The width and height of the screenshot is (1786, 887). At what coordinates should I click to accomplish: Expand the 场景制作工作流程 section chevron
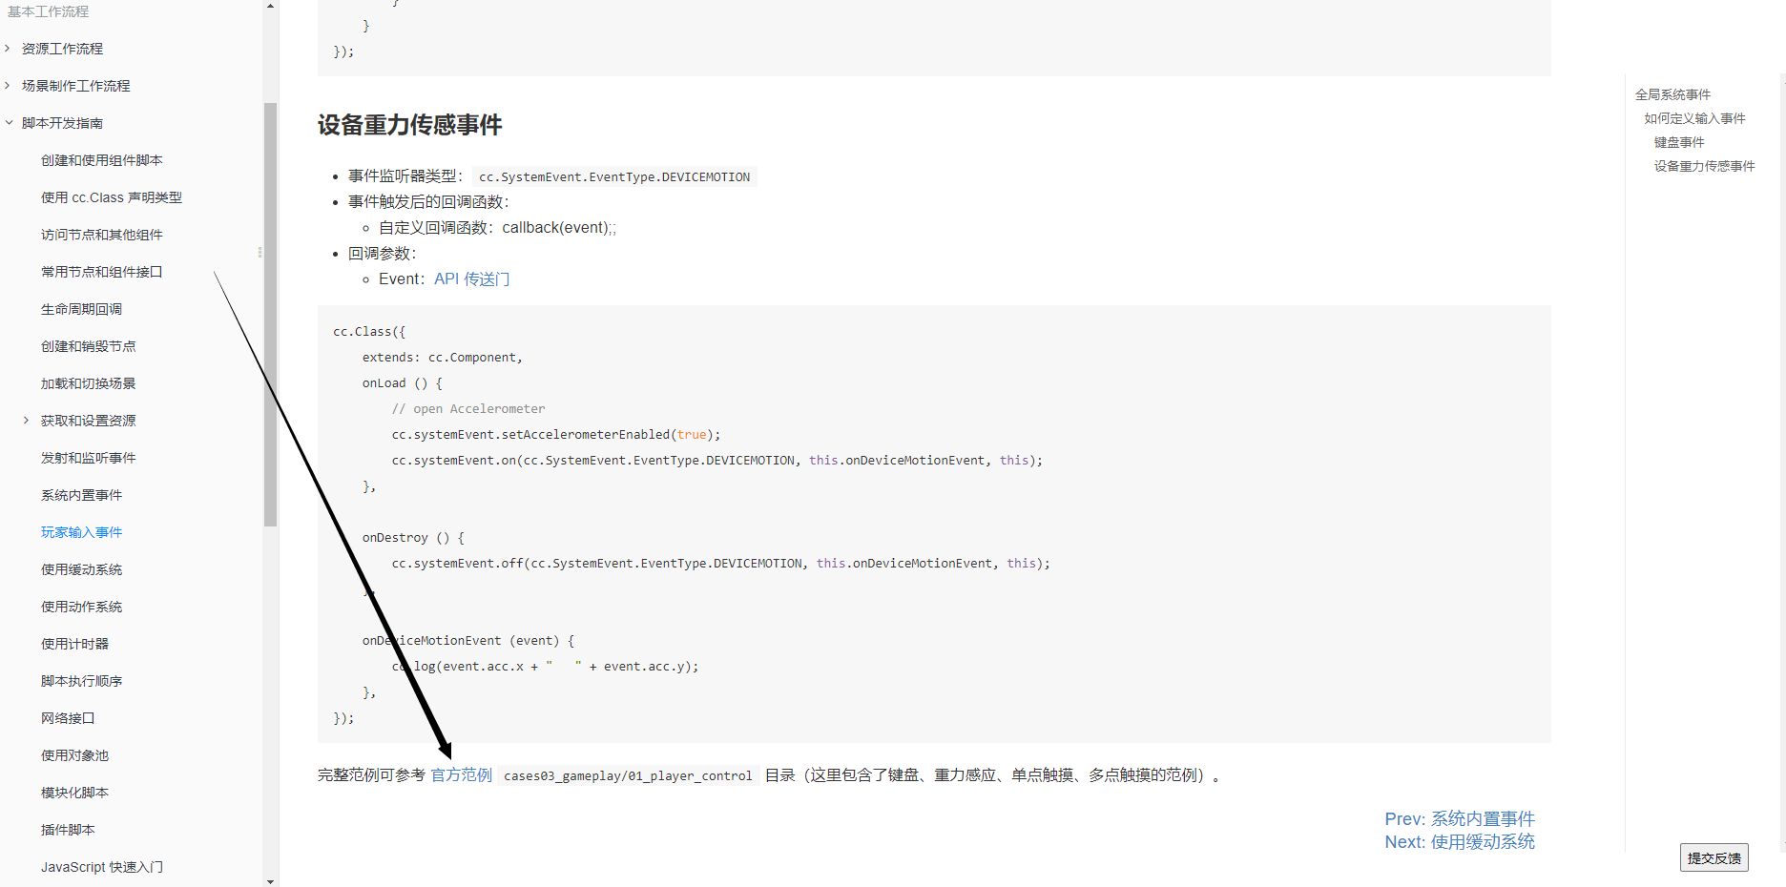[8, 86]
